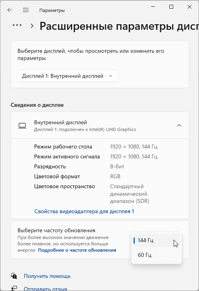Viewport: 199px width, 291px height.
Task: Click the Отправить отзыв link
Action: (x=46, y=289)
